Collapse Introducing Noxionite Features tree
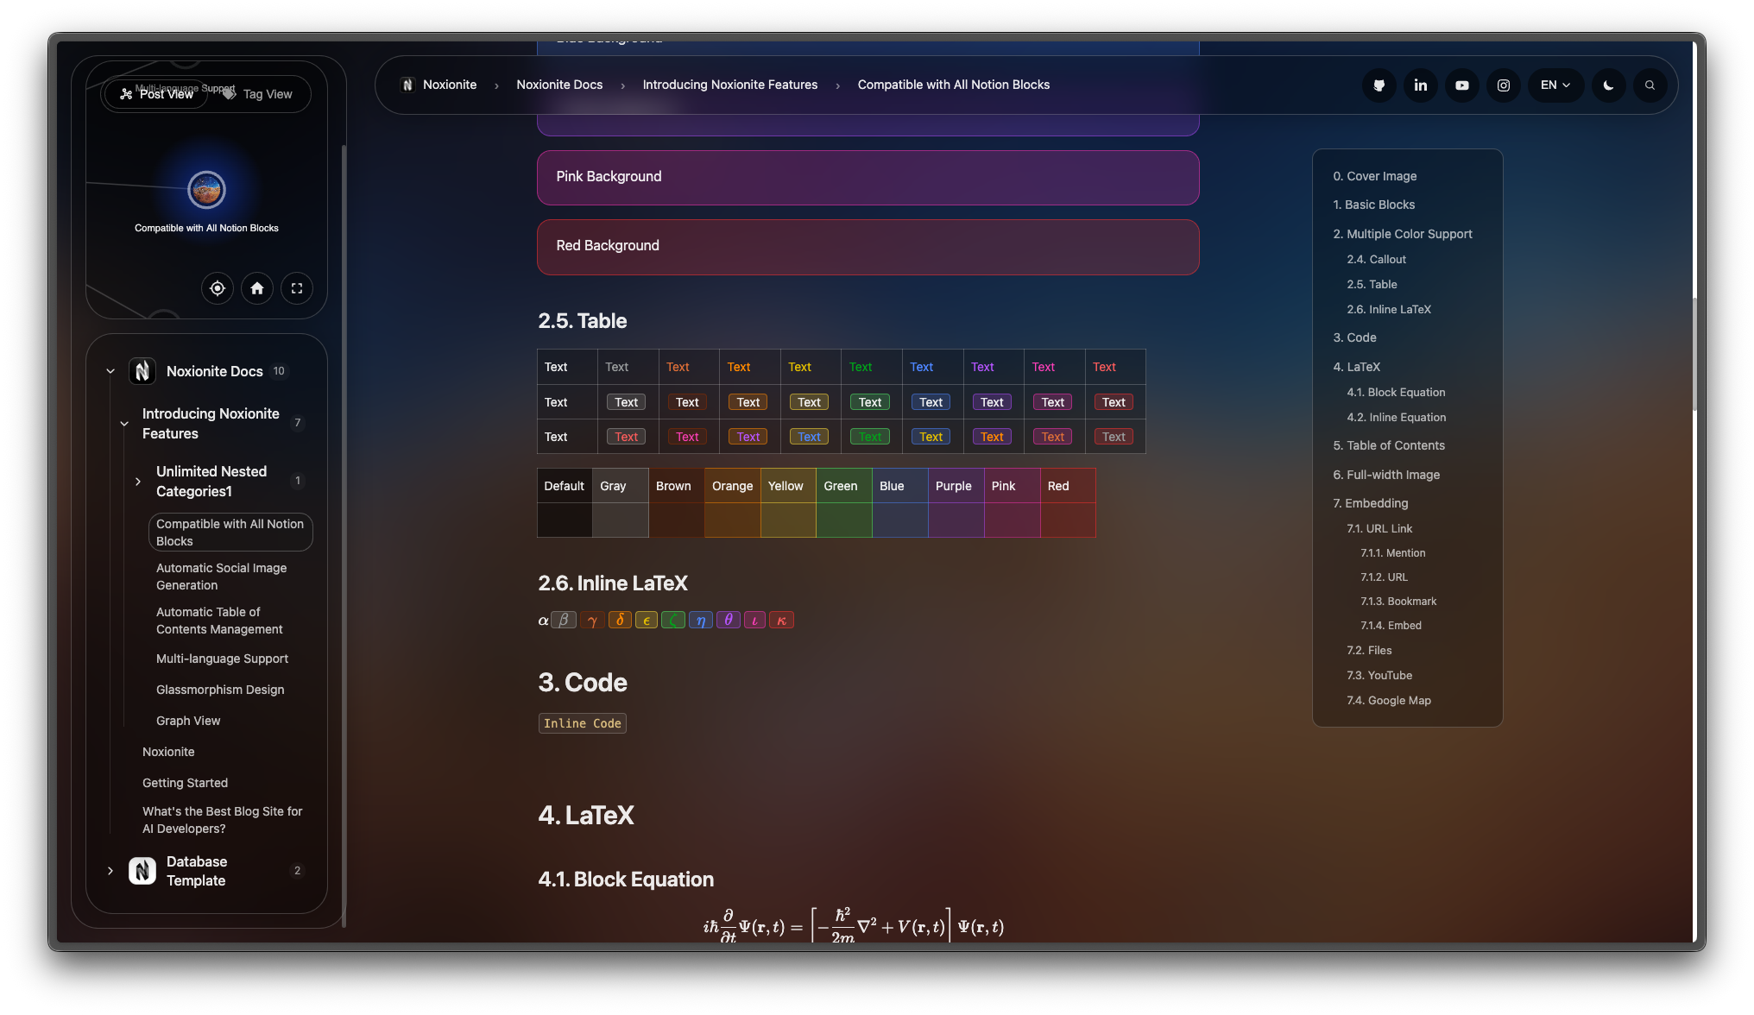The image size is (1754, 1015). (124, 424)
